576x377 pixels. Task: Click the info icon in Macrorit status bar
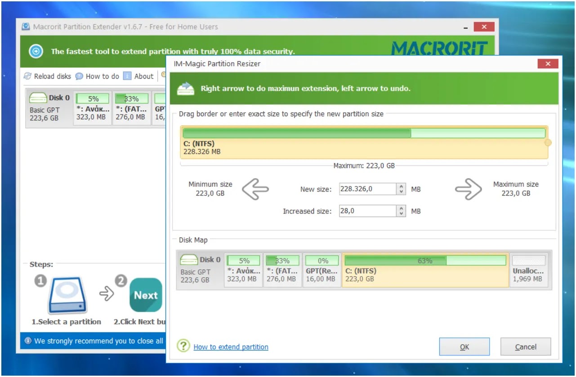(x=28, y=341)
